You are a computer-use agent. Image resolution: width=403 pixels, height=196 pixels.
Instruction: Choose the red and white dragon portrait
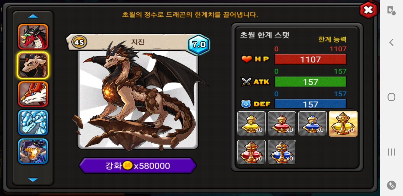click(x=33, y=94)
